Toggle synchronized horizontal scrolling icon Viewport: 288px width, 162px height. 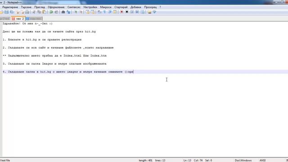[93, 12]
